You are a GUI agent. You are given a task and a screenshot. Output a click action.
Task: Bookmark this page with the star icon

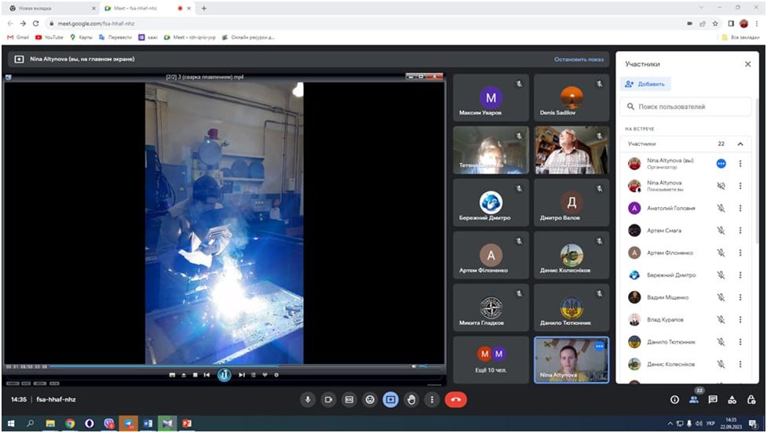pos(715,24)
